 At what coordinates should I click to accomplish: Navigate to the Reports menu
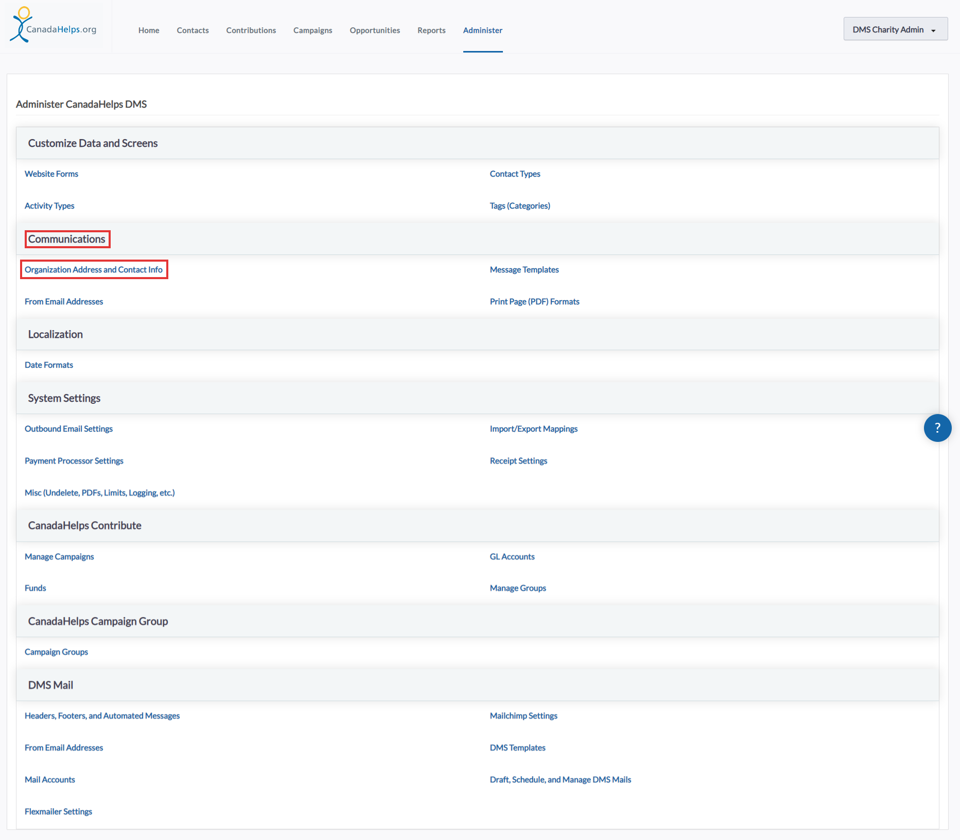[x=431, y=30]
